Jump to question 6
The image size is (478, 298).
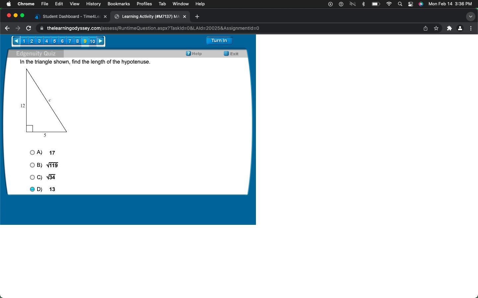(62, 41)
